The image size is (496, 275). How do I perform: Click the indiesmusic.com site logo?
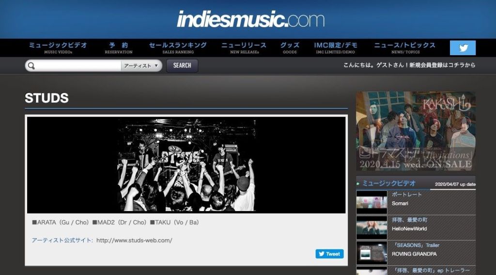click(250, 19)
